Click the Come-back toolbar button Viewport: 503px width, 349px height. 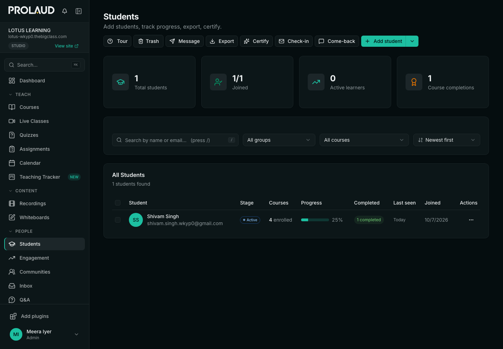click(x=337, y=41)
